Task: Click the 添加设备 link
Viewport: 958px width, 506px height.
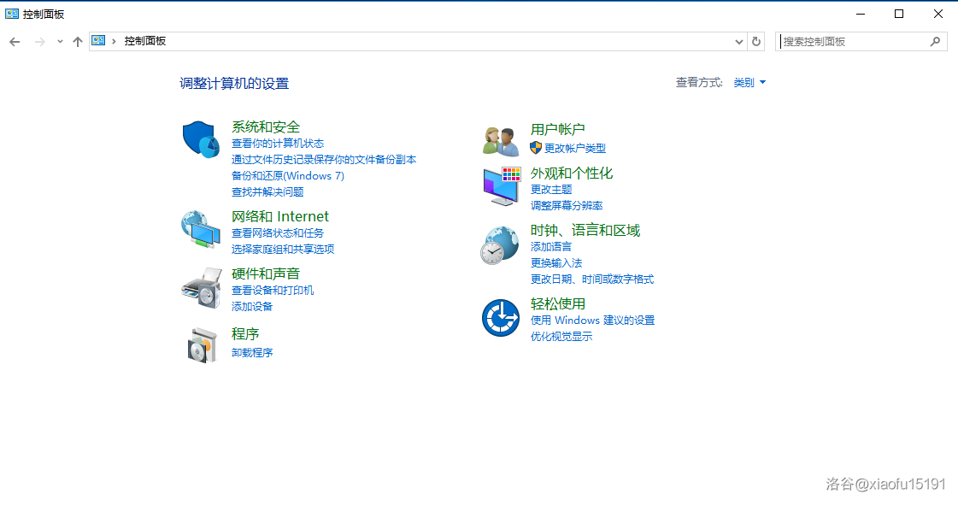Action: click(x=252, y=307)
